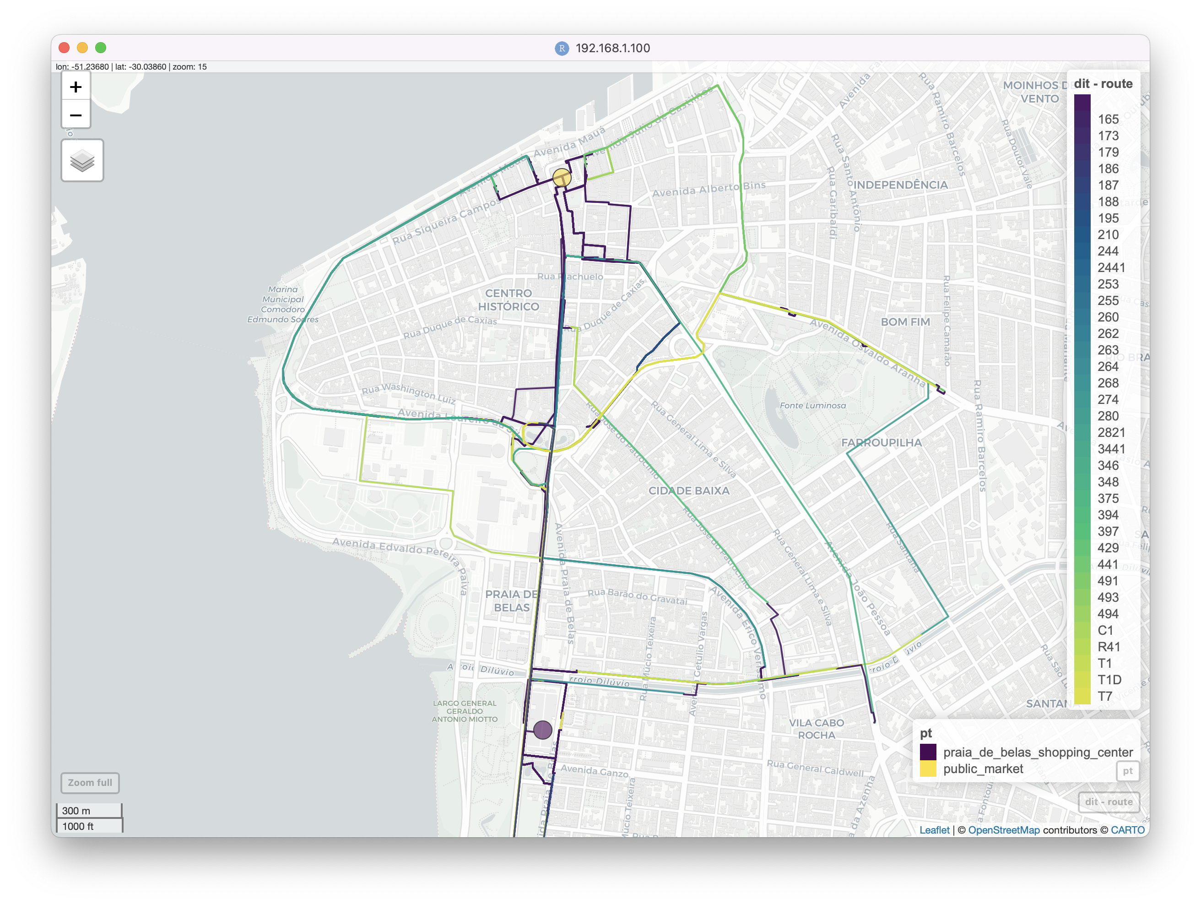Image resolution: width=1201 pixels, height=905 pixels.
Task: Click the window title 192.168.1.100
Action: 612,48
